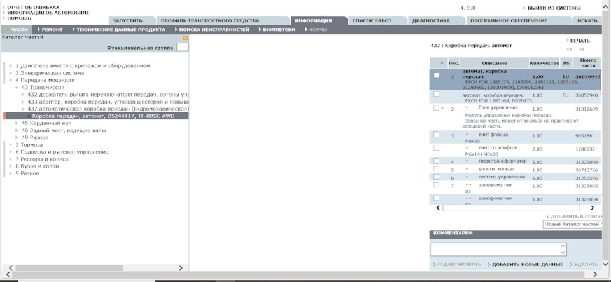Go to next page with double right arrows

(582, 50)
